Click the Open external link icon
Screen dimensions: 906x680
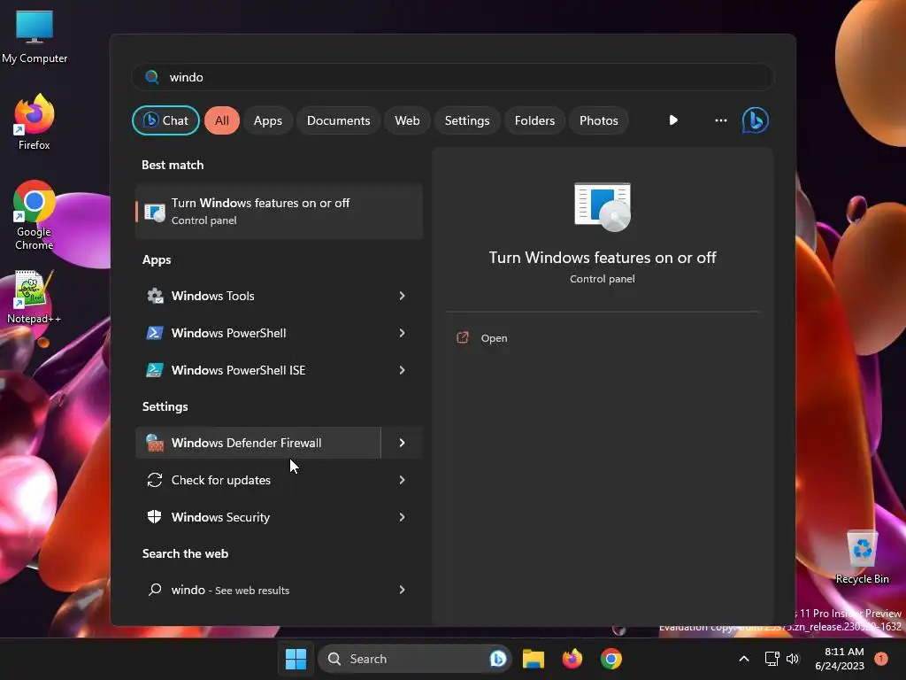[x=462, y=337]
